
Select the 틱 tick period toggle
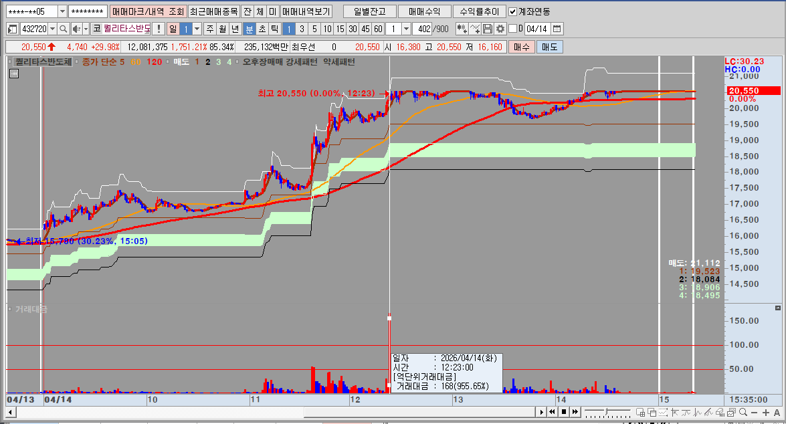(x=274, y=29)
